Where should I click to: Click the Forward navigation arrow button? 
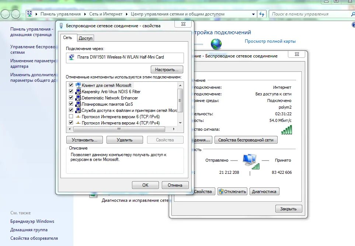coord(15,14)
